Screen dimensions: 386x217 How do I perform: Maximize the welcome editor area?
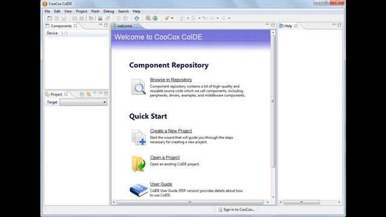(x=273, y=25)
